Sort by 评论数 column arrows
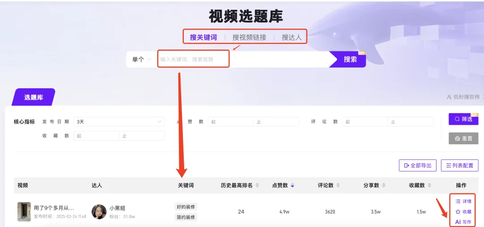This screenshot has height=227, width=484. [x=338, y=185]
